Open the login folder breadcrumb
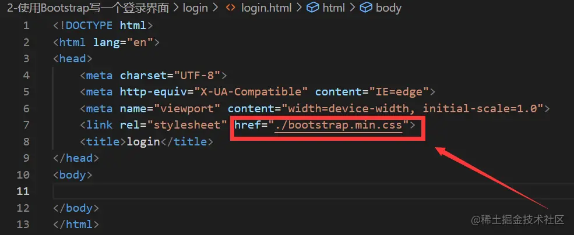 [x=195, y=8]
